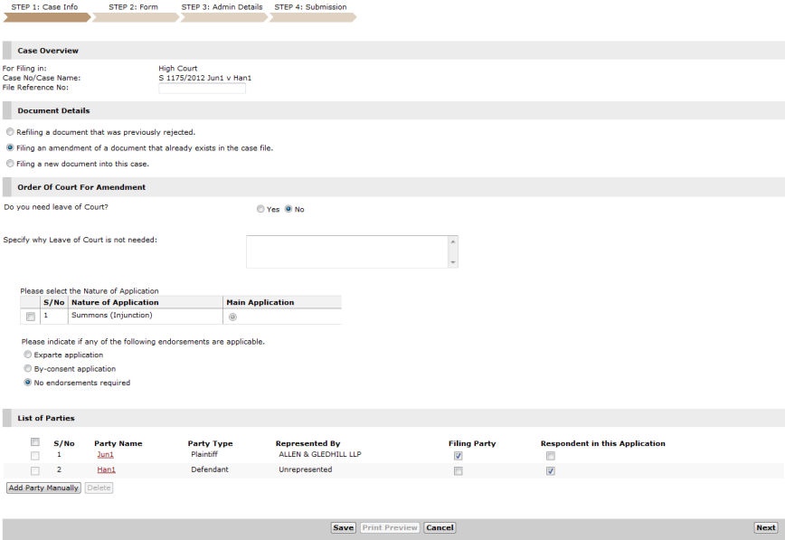Click the Add Party Manually button
Viewport: 785px width, 540px height.
[x=43, y=488]
